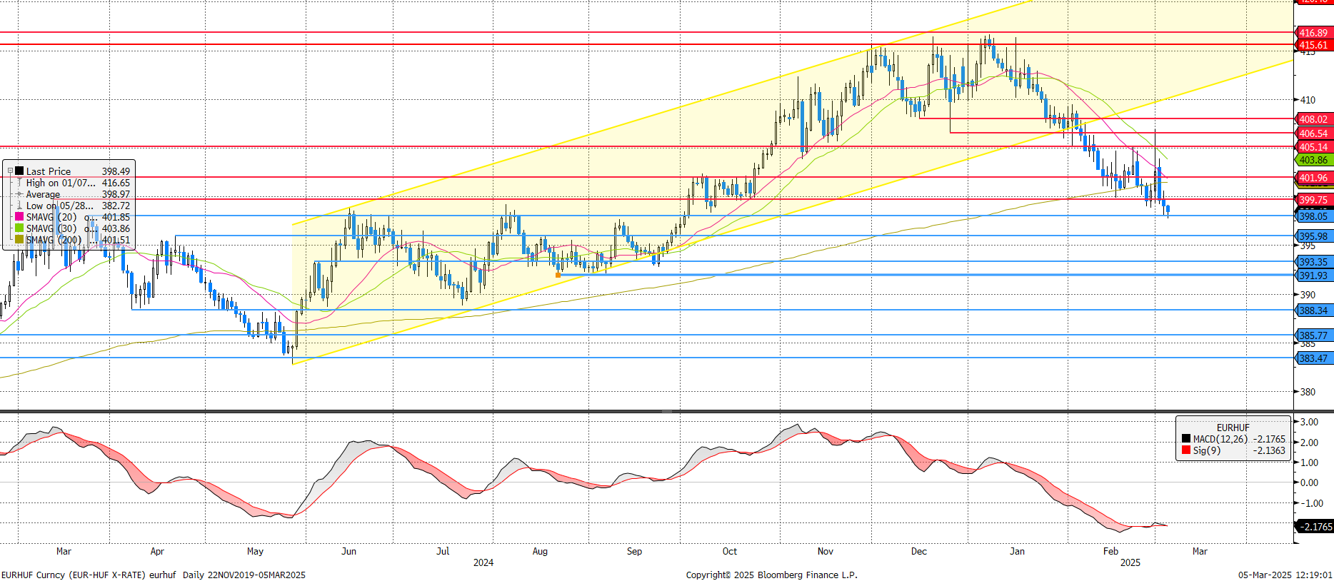Image resolution: width=1334 pixels, height=581 pixels.
Task: Select the 415.61 red resistance level tag
Action: 1313,45
